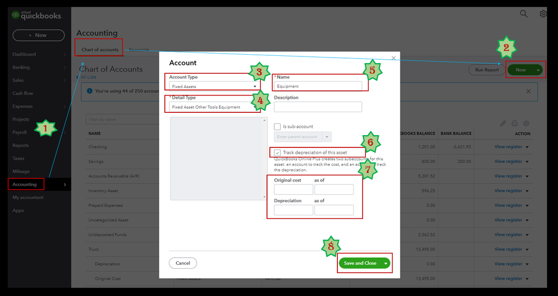Viewport: 558px width, 296px height.
Task: Open the settings gear in header
Action: click(x=543, y=14)
